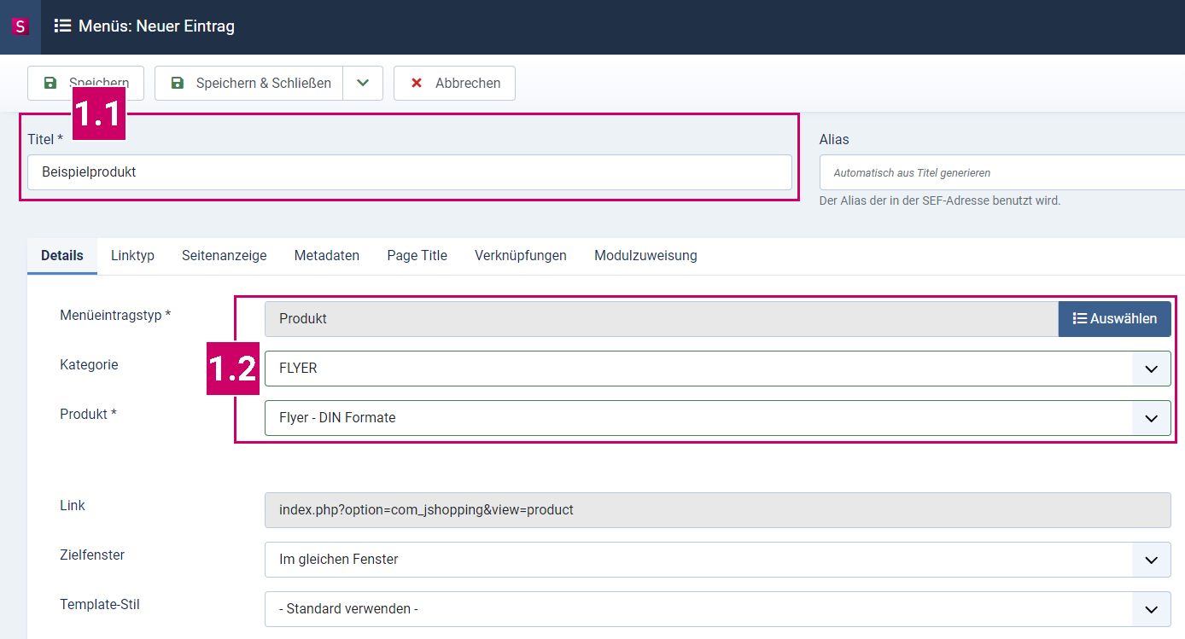Click the Abbrechen cancel button

[454, 83]
